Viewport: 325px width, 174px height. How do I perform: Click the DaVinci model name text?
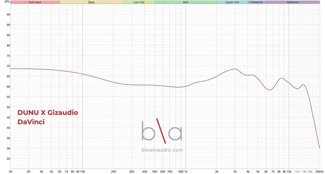pyautogui.click(x=31, y=122)
